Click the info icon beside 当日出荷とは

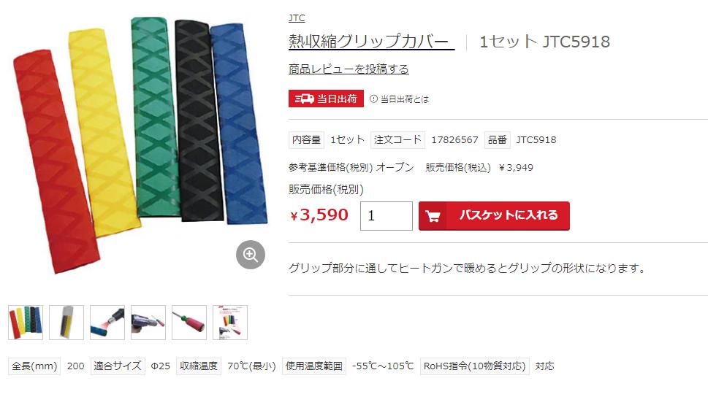373,99
